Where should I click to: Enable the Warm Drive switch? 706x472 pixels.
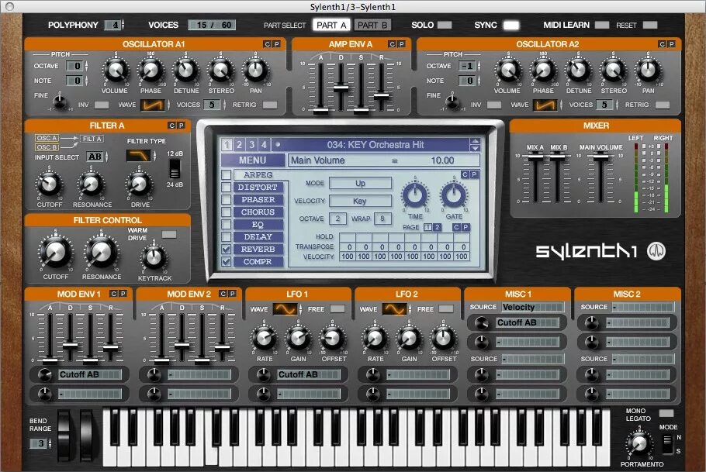tap(169, 234)
